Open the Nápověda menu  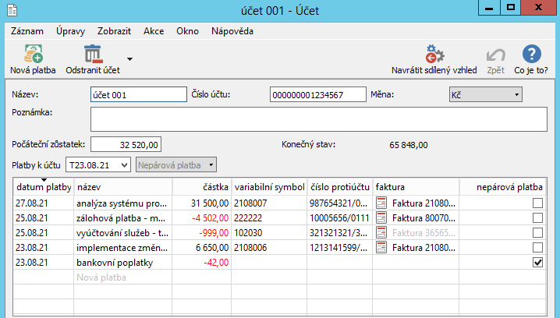coord(232,31)
